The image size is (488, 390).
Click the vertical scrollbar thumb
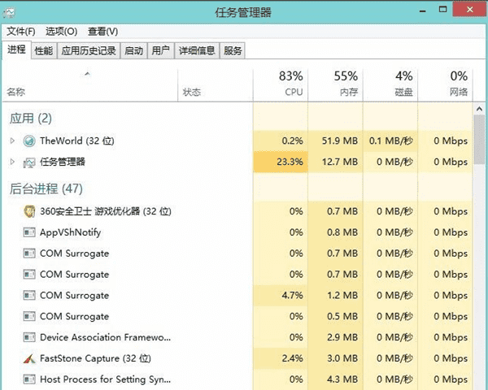(479, 139)
